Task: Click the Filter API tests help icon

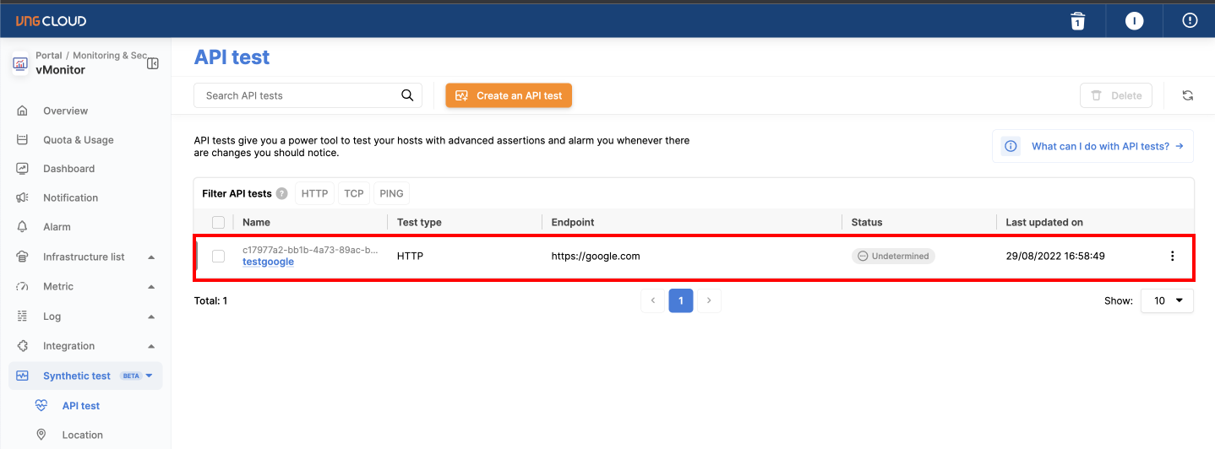Action: tap(281, 193)
